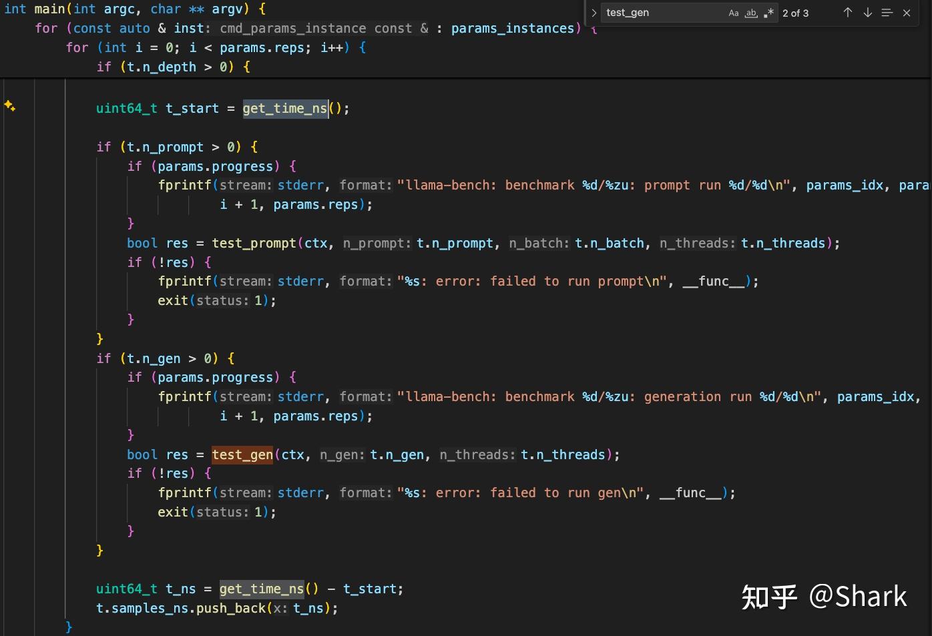Toggle Match Whole Word option

[x=751, y=13]
